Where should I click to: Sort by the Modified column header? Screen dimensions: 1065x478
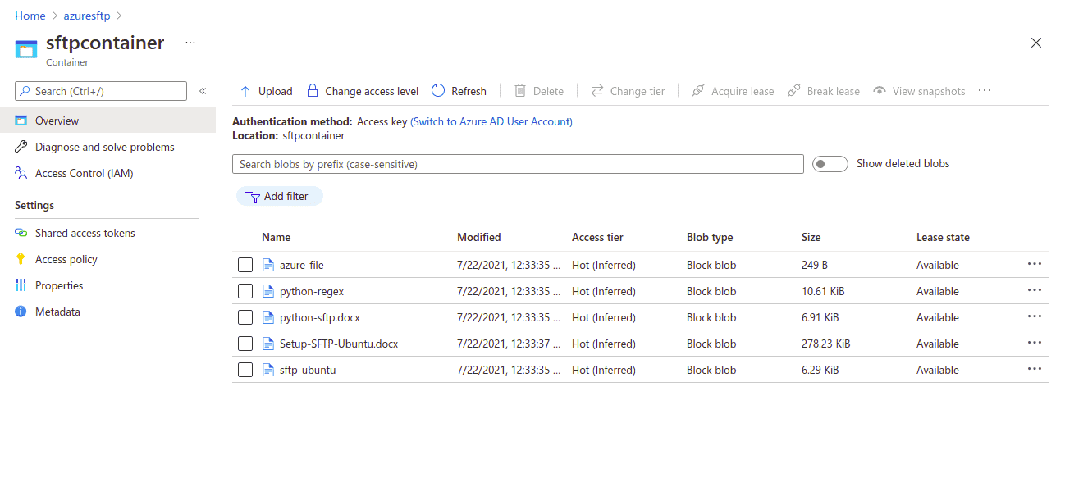tap(479, 237)
